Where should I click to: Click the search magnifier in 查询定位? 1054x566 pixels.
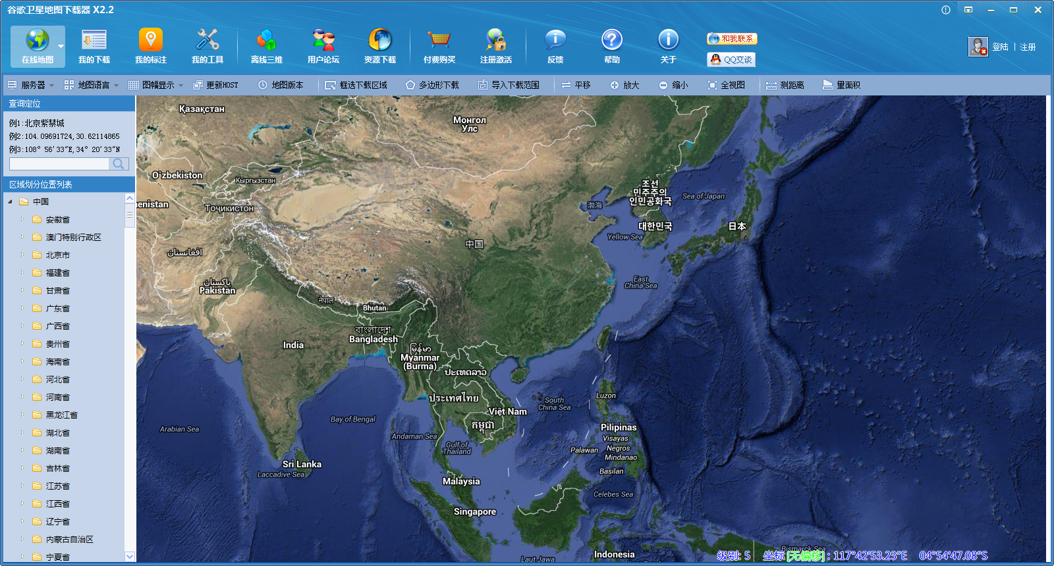[119, 164]
